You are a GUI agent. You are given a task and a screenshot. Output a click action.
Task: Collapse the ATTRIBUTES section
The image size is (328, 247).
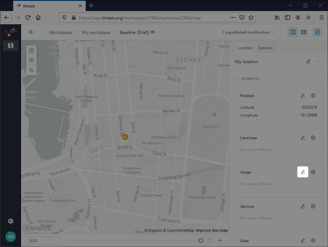pos(247,79)
